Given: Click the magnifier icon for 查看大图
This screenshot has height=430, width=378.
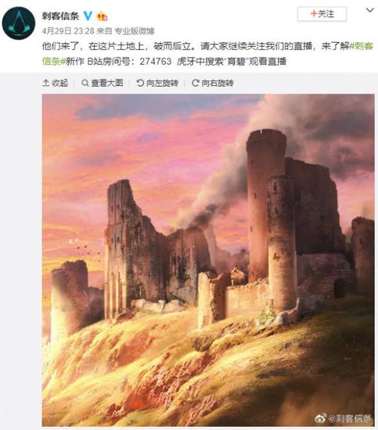Looking at the screenshot, I should (x=85, y=83).
